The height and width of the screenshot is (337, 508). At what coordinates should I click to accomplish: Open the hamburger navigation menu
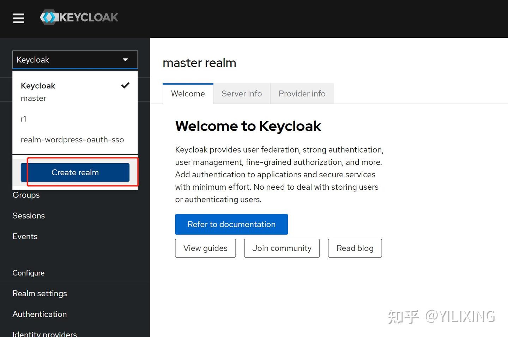coord(18,18)
